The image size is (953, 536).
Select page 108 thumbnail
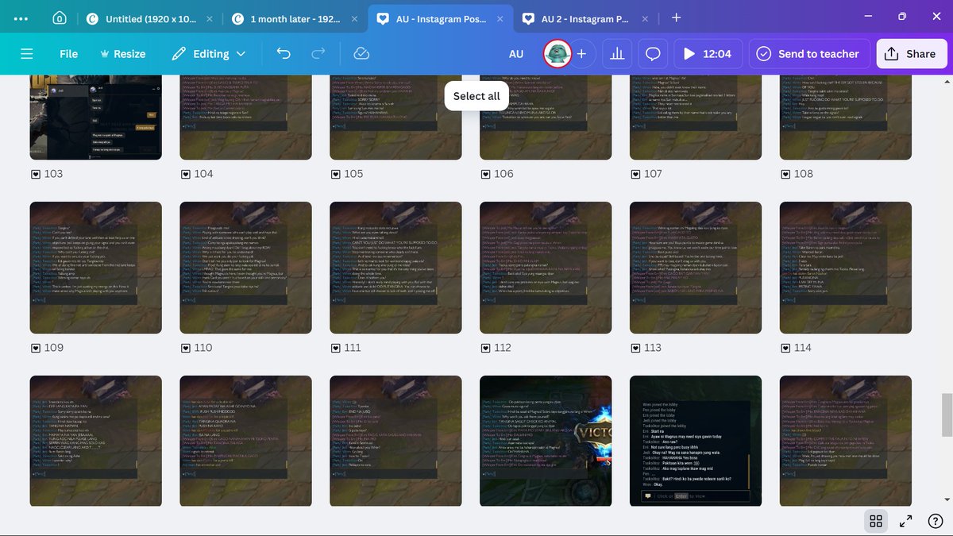[x=845, y=117]
